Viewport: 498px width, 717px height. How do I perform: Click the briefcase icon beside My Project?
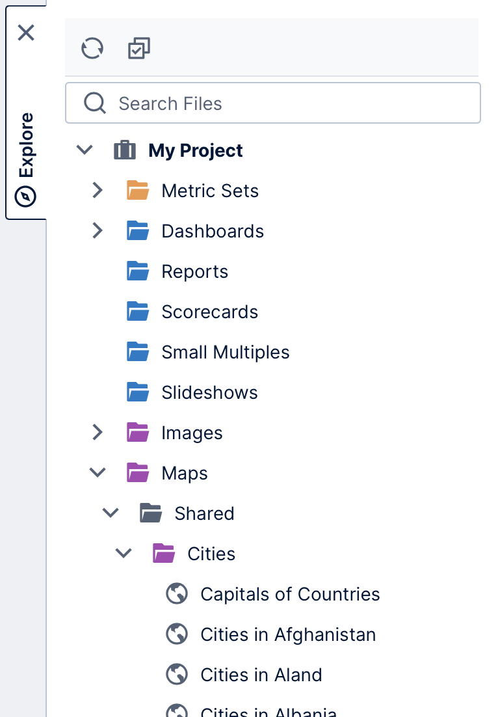tap(125, 150)
